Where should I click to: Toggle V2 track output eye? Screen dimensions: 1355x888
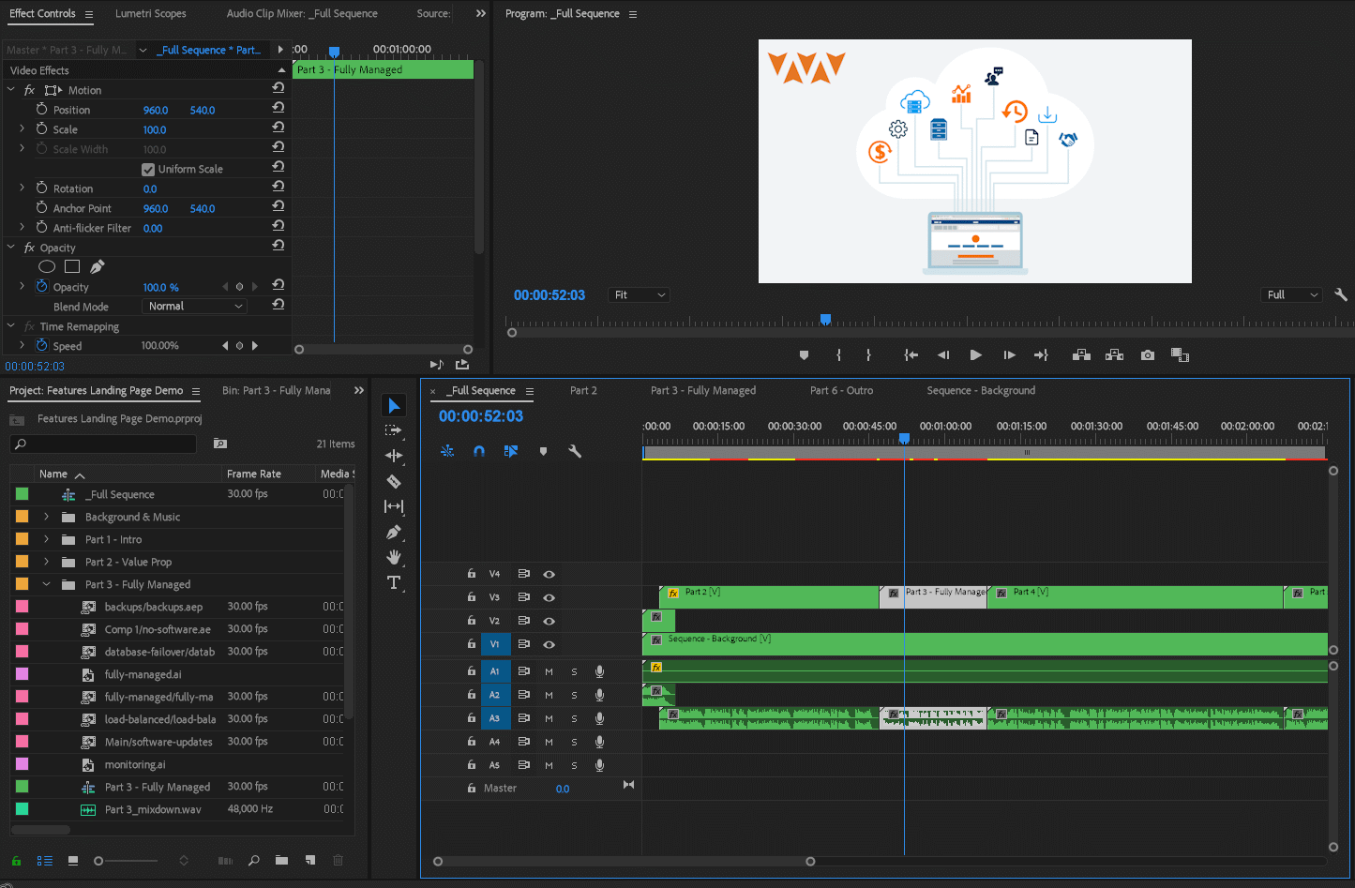550,621
